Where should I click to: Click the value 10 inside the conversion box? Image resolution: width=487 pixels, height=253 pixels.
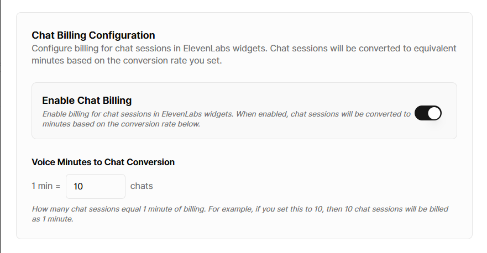[78, 186]
